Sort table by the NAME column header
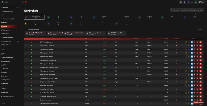 point(41,39)
